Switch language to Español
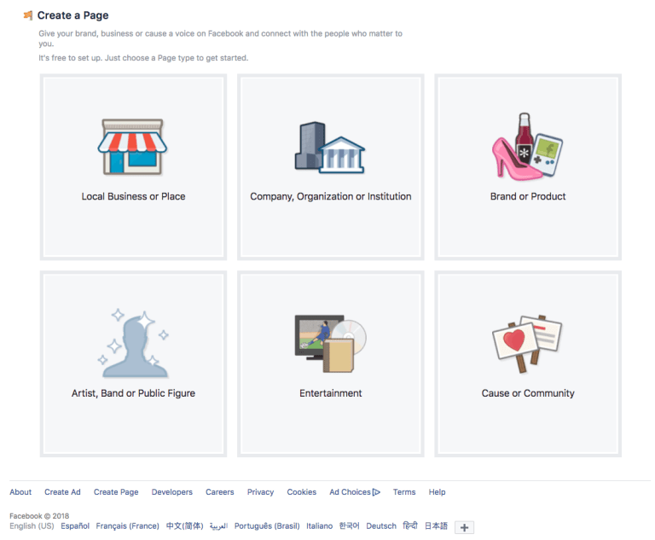 tap(75, 525)
